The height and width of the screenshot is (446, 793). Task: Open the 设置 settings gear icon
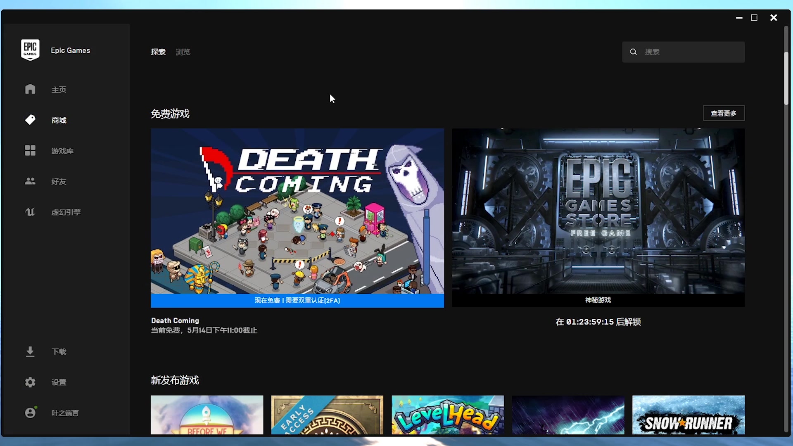click(x=30, y=382)
